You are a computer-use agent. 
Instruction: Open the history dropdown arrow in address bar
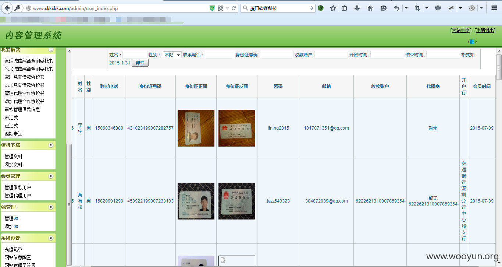[x=228, y=8]
